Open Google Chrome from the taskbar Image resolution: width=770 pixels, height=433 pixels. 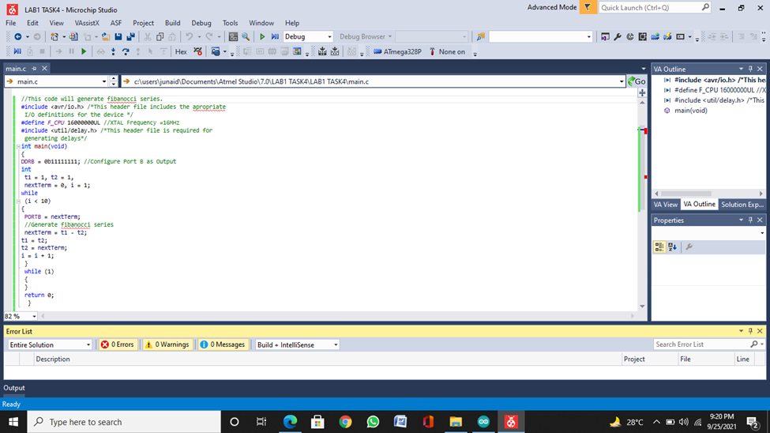click(x=345, y=422)
